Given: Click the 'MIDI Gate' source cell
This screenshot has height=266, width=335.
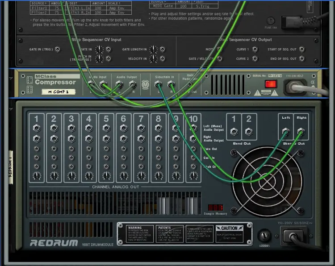Looking at the screenshot, I should pos(163,6).
